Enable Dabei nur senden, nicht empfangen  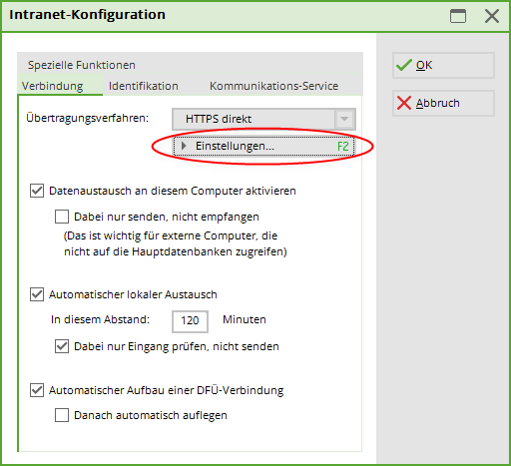pyautogui.click(x=62, y=217)
